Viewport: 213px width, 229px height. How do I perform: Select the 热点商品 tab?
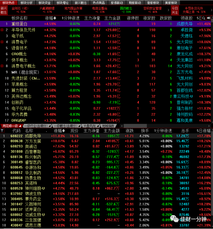pos(99,3)
